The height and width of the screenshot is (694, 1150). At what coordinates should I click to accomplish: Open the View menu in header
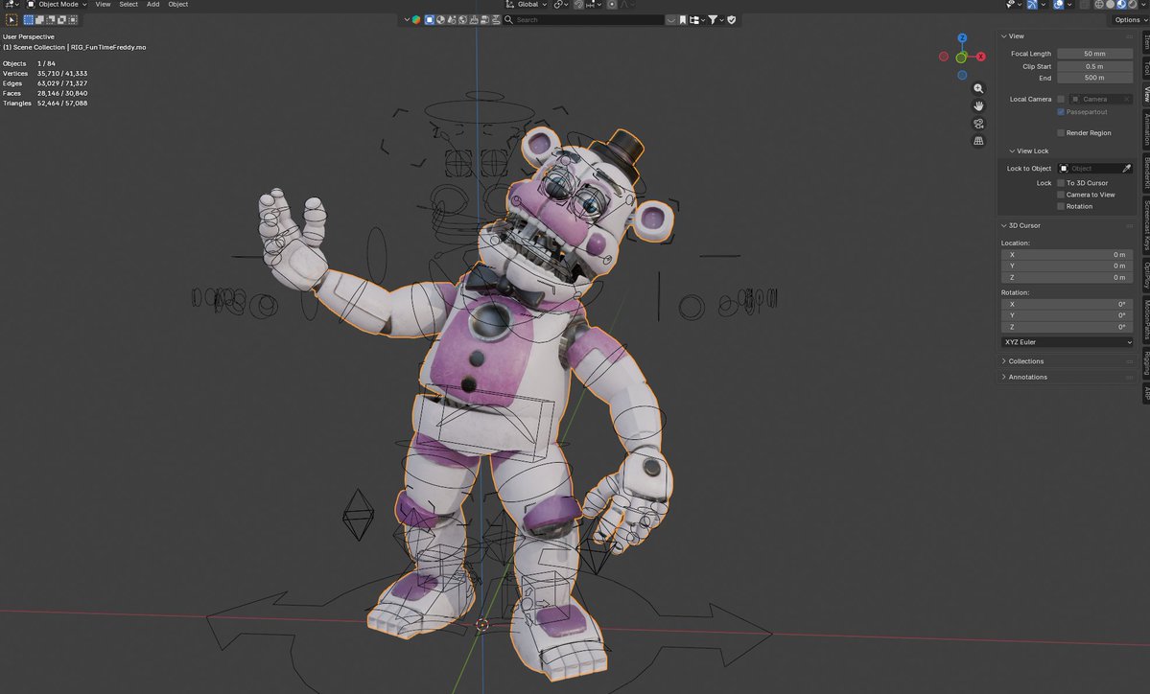tap(103, 5)
